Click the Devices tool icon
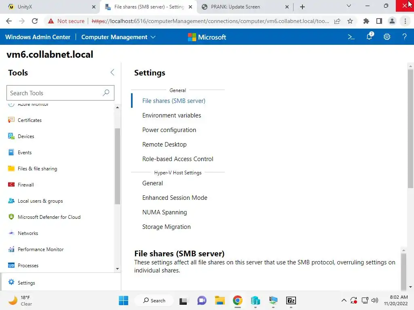The height and width of the screenshot is (310, 414). coord(11,136)
